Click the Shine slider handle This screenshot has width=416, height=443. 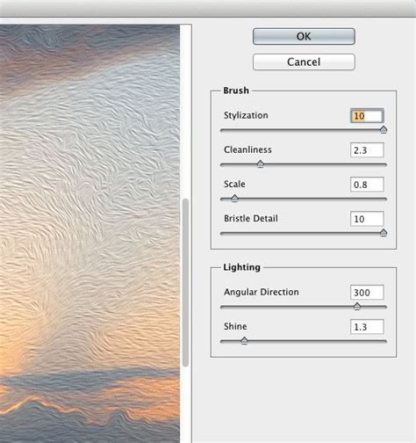coord(244,340)
